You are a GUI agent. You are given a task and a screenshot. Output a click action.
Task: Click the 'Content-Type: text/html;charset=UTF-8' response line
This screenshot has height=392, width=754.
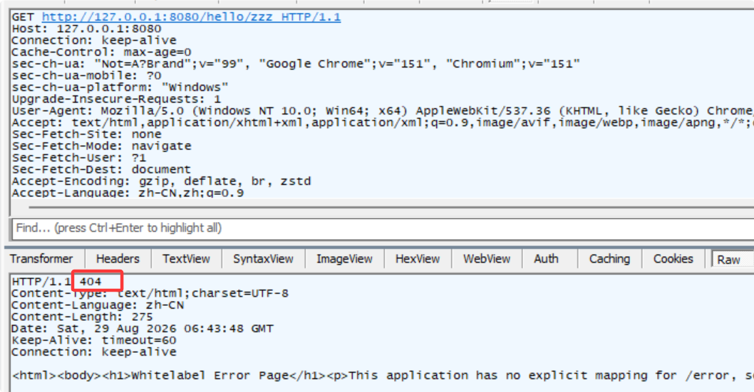(x=150, y=293)
